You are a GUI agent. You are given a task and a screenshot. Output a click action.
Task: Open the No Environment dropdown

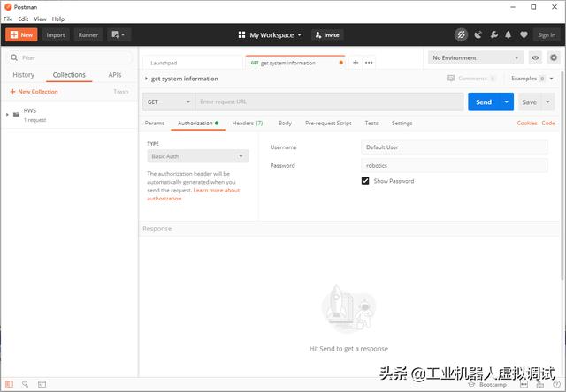[x=476, y=57]
